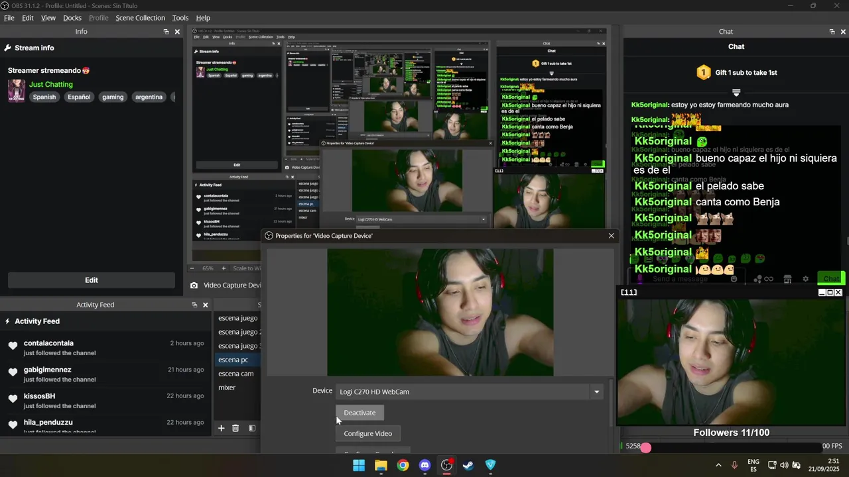Click the Stream info wrench icon
The image size is (849, 477).
pos(8,48)
